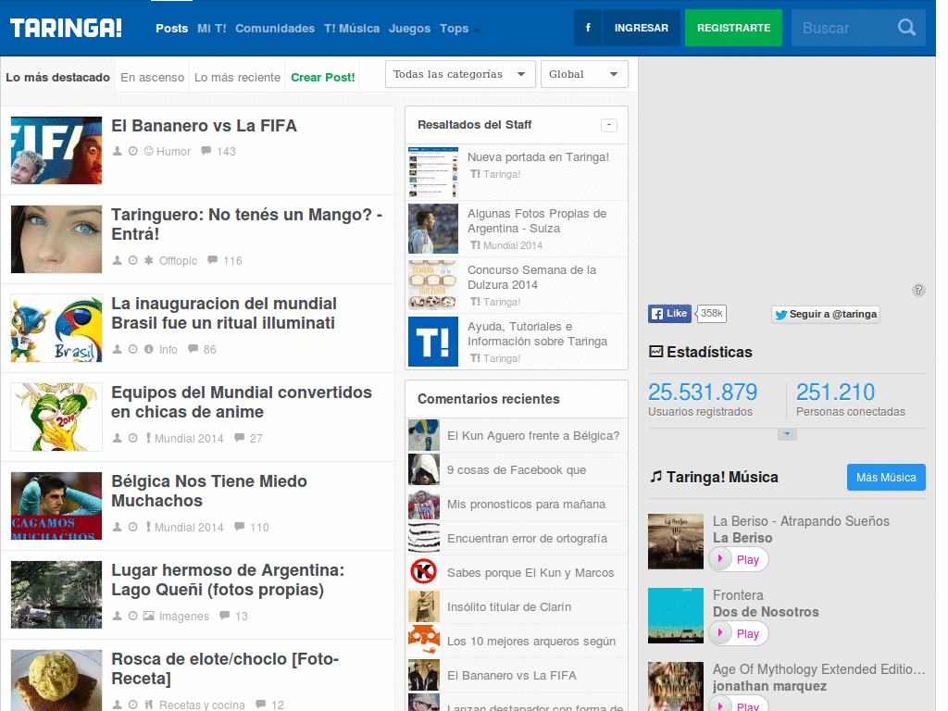
Task: Open T! Música section
Action: click(352, 29)
